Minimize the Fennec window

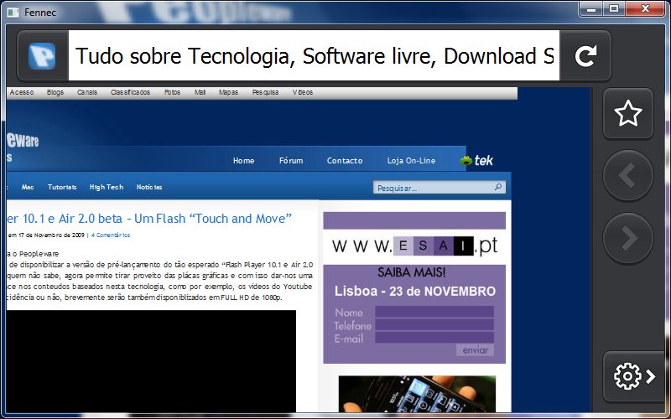click(x=591, y=8)
